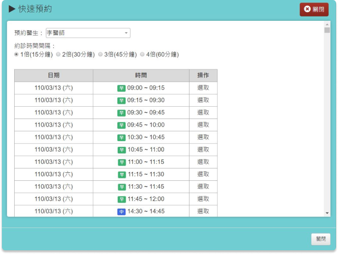The width and height of the screenshot is (338, 254).
Task: Click the green 早 icon beside 11:00 ~ 11:15
Action: [121, 162]
